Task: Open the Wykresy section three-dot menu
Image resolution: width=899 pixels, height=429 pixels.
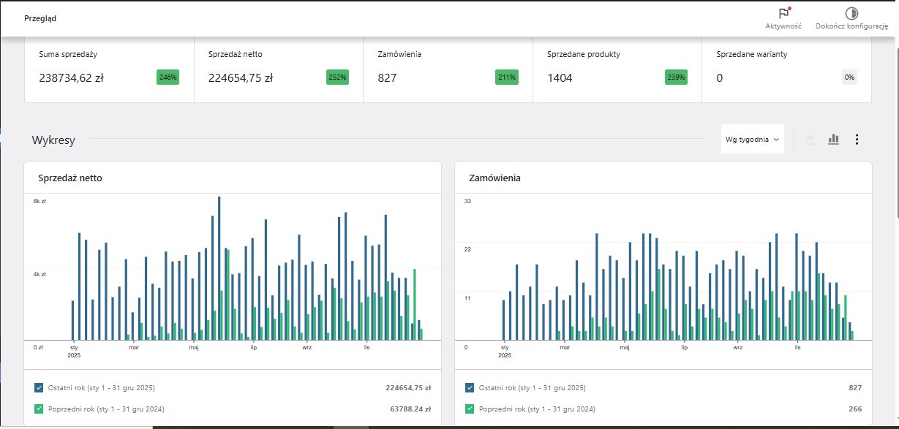Action: pos(857,139)
